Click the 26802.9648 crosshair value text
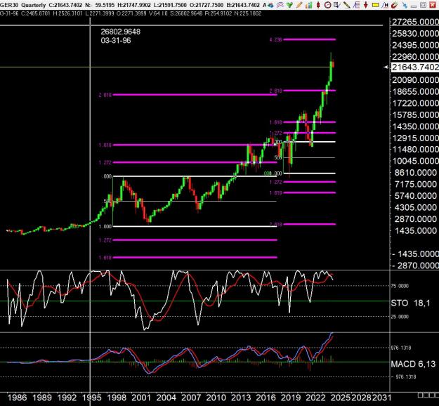The height and width of the screenshot is (406, 439). coord(121,32)
